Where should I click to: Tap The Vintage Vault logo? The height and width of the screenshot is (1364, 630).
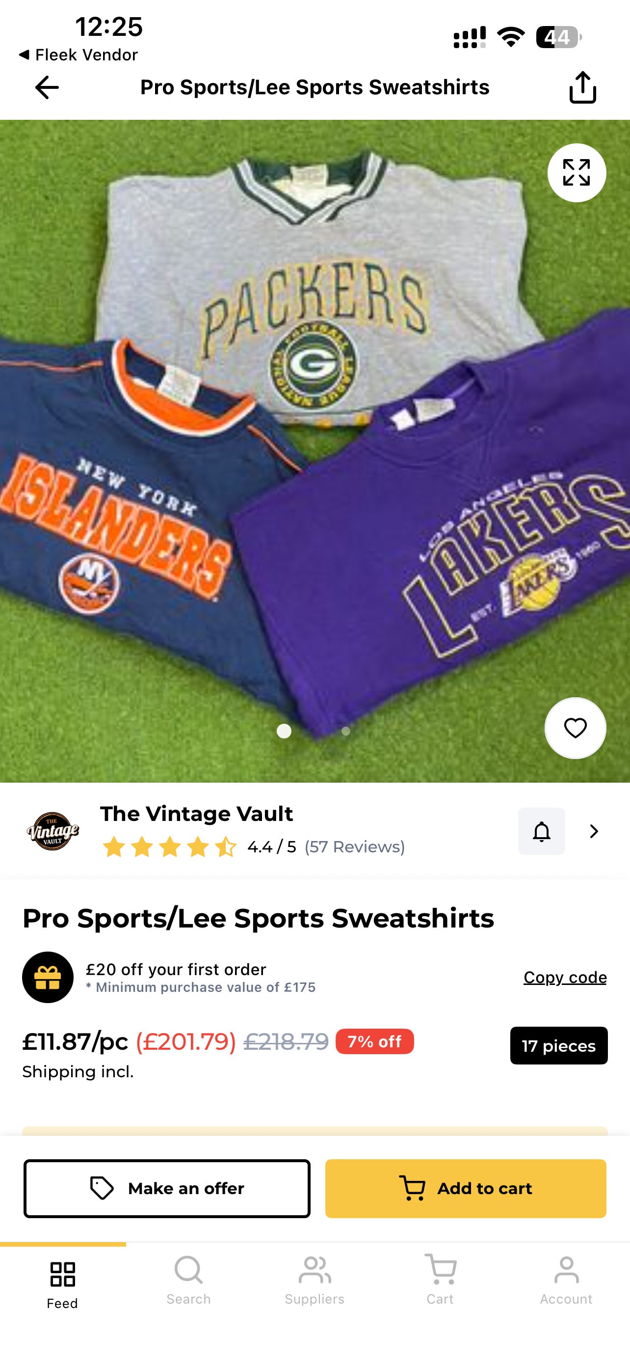(53, 831)
